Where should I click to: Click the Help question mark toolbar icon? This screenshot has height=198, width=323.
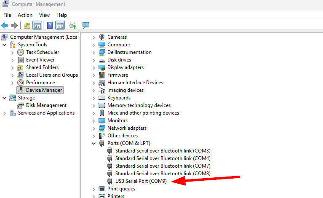tap(50, 26)
